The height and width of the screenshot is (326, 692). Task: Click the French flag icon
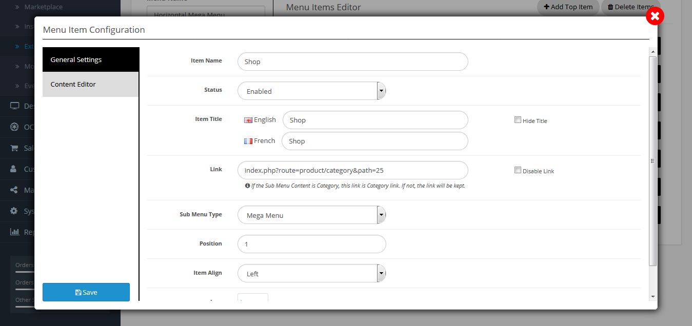click(248, 141)
